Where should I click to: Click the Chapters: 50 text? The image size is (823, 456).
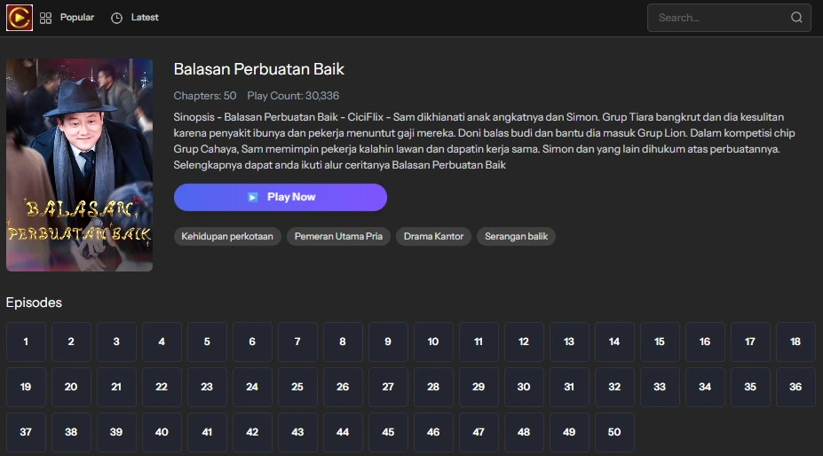click(x=205, y=96)
